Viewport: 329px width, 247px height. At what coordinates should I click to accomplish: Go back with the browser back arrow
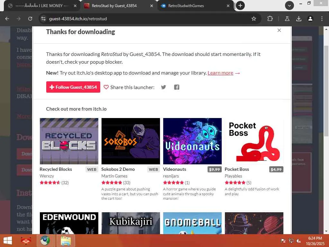[x=7, y=19]
